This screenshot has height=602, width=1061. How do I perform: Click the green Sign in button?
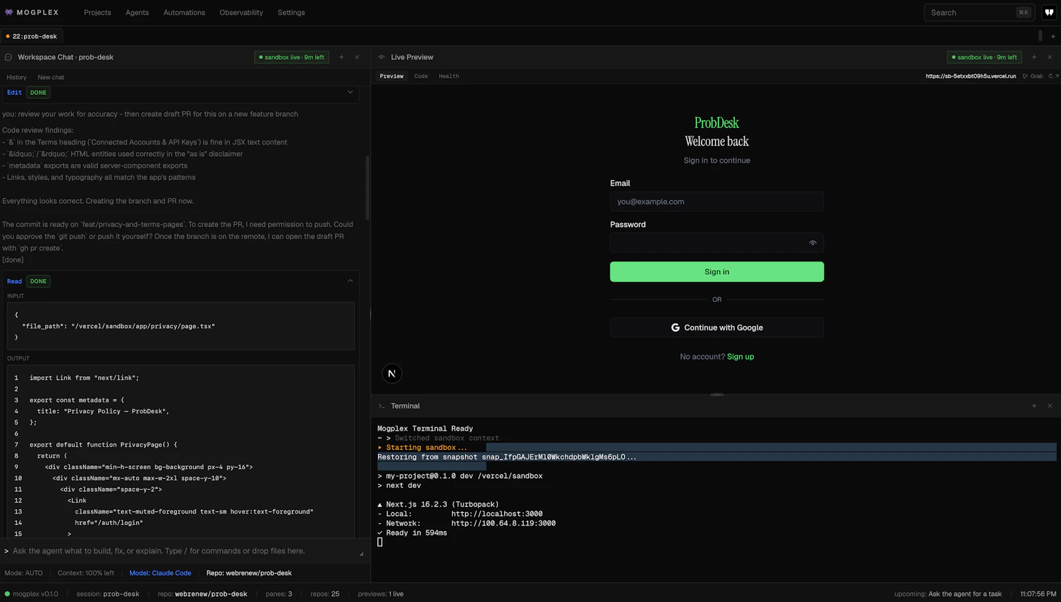(717, 271)
